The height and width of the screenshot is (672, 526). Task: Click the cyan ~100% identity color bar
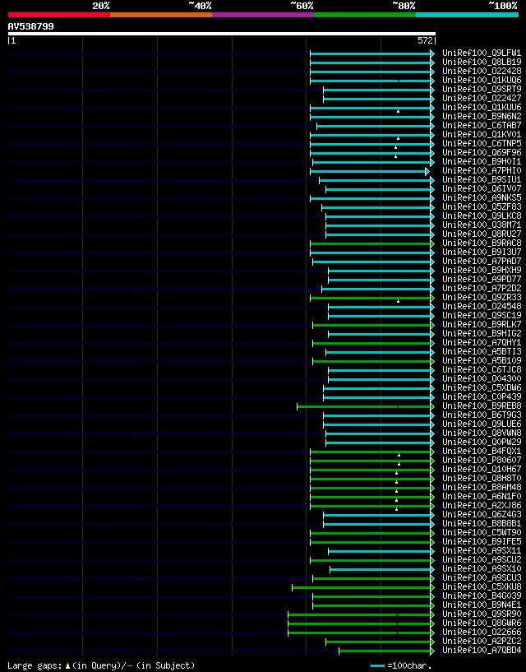468,15
